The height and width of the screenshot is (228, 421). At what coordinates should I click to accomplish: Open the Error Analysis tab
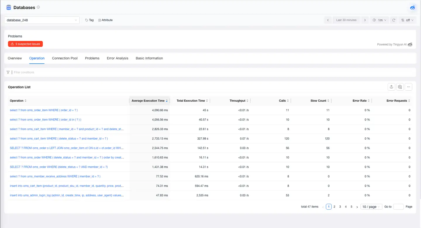(x=117, y=58)
